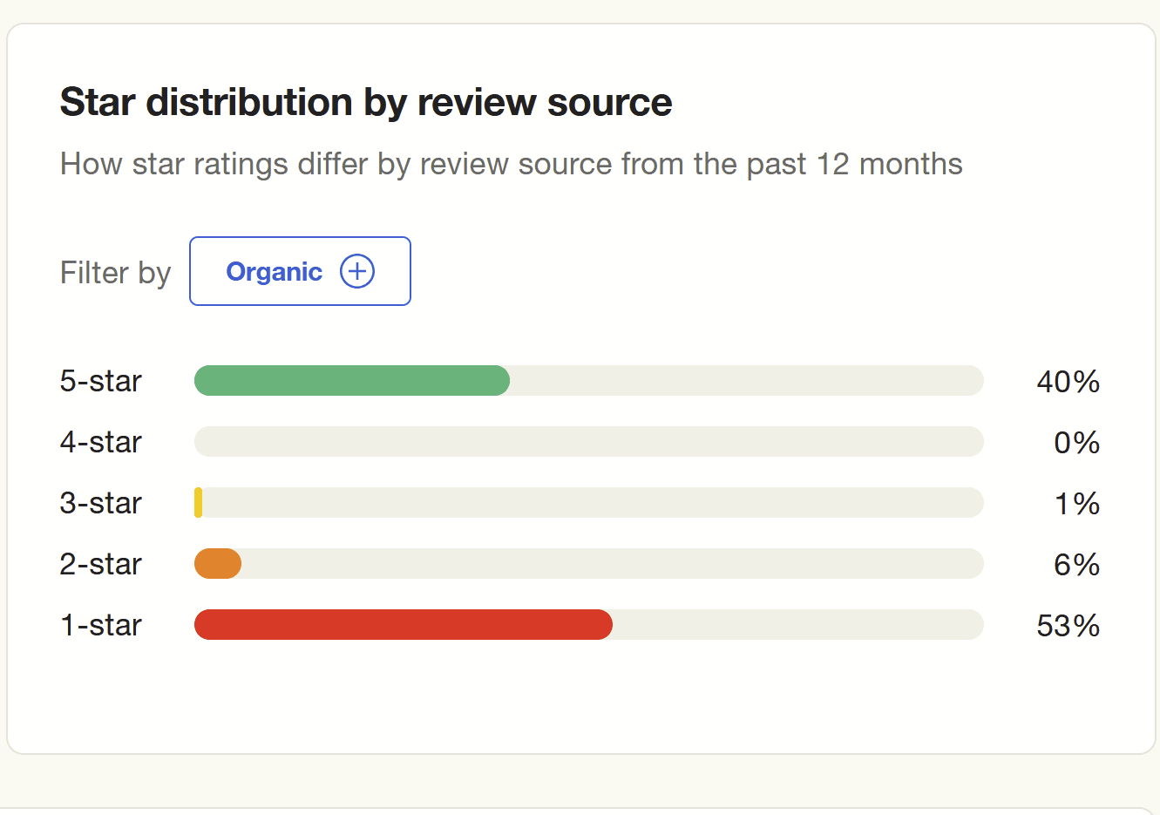Click the 40% value for 5-star
1160x815 pixels.
[x=1068, y=382]
